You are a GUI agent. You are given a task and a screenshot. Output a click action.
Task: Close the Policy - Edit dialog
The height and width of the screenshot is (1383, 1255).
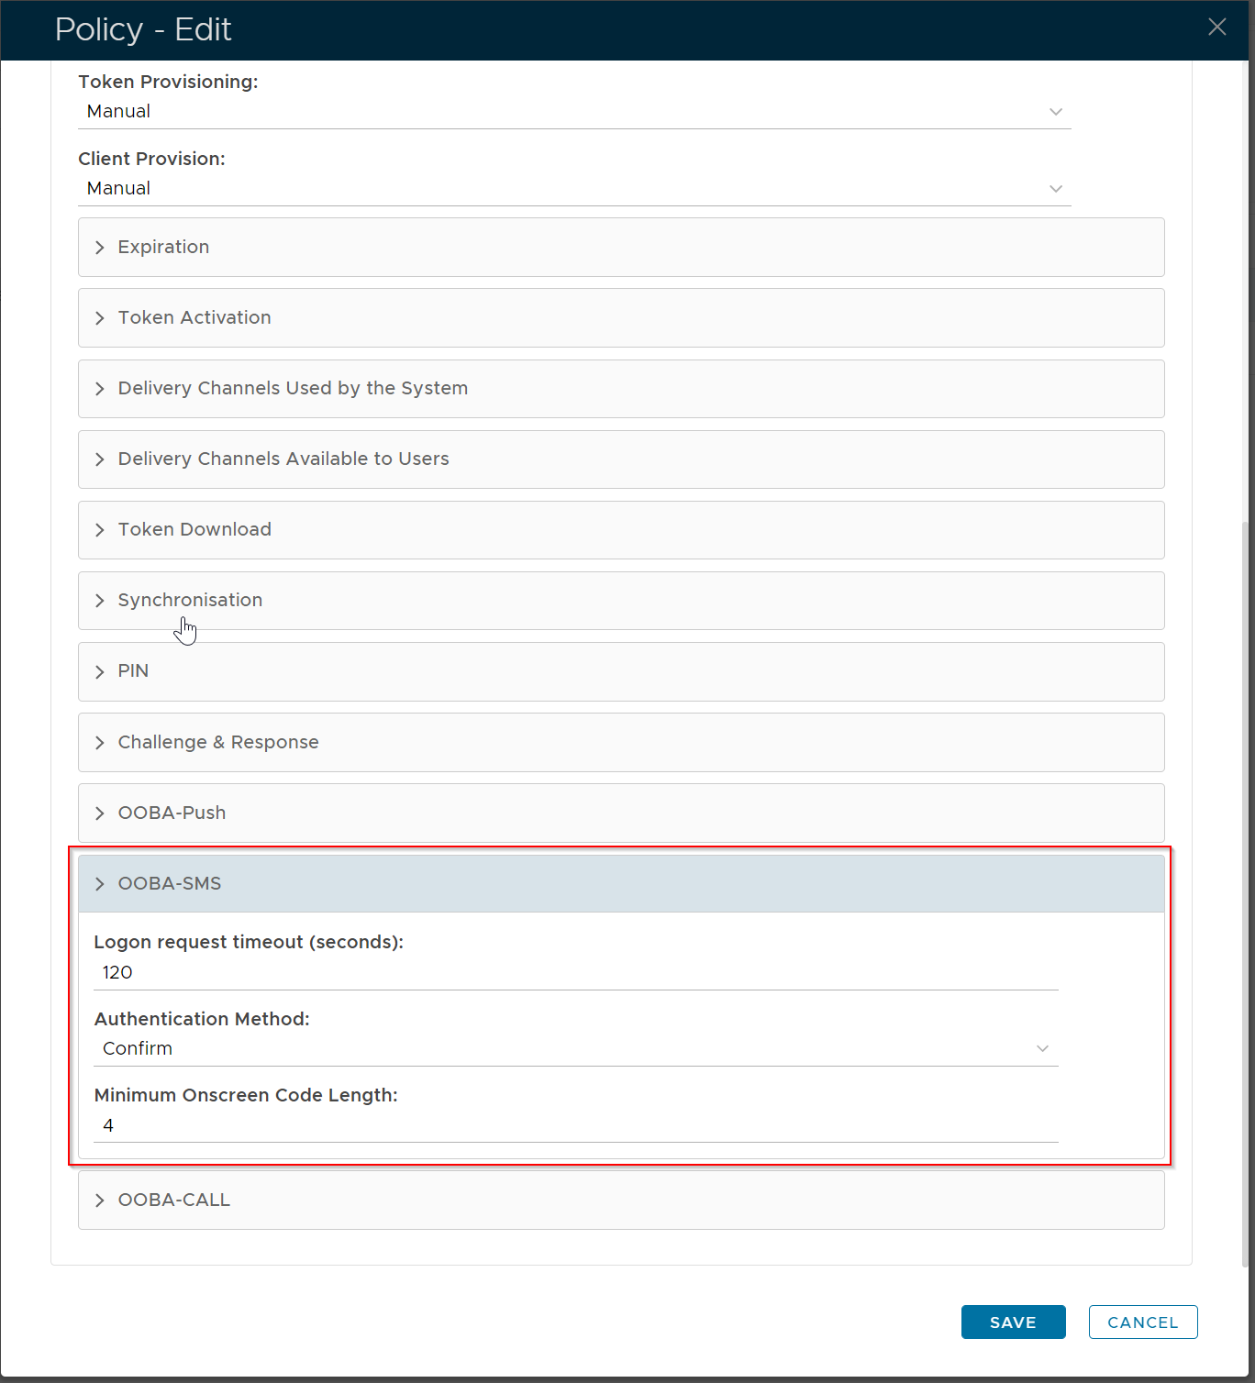coord(1216,28)
